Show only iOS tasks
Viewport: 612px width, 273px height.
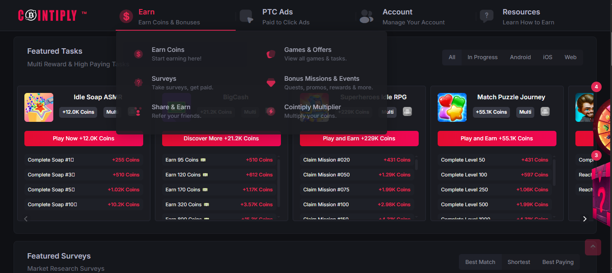point(547,57)
